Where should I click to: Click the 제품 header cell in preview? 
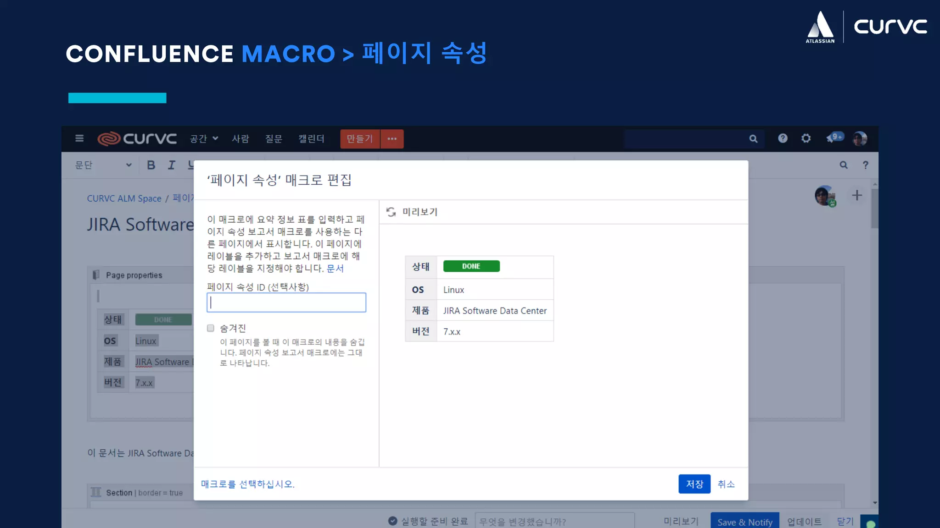pyautogui.click(x=421, y=311)
